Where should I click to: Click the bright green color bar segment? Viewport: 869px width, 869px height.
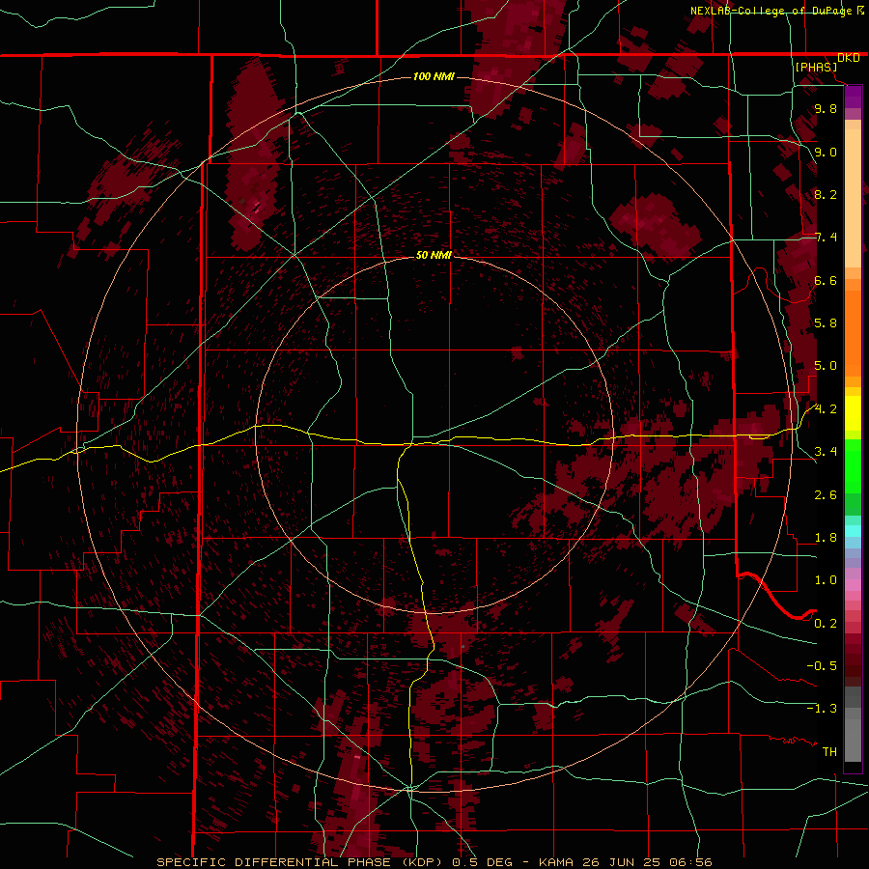[x=853, y=466]
